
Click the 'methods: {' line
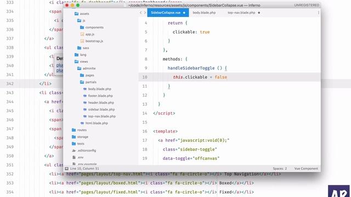(x=175, y=59)
